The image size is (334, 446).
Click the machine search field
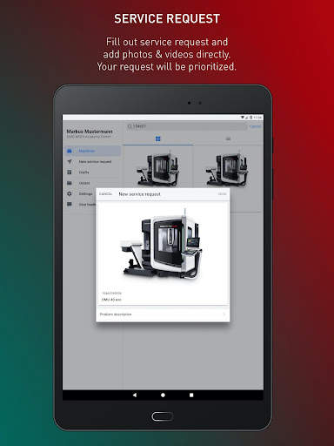tap(186, 126)
